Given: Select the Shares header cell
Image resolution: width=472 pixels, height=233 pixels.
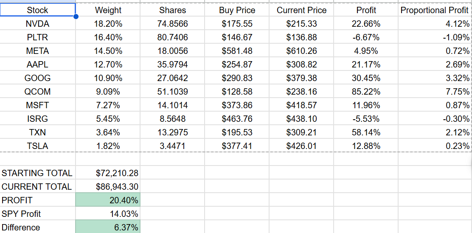Looking at the screenshot, I should pos(172,10).
